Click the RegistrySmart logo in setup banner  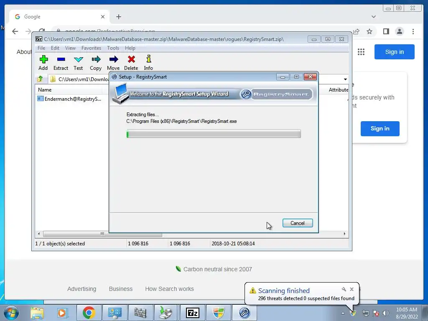(x=276, y=94)
